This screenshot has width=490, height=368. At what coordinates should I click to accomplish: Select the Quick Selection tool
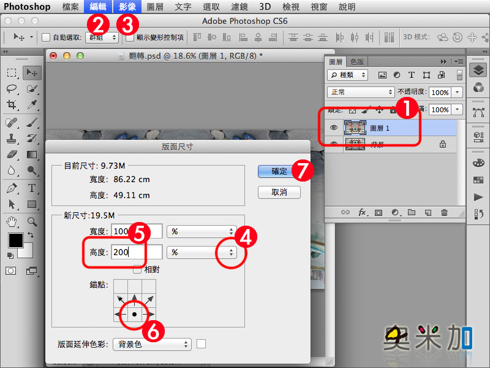click(x=32, y=89)
